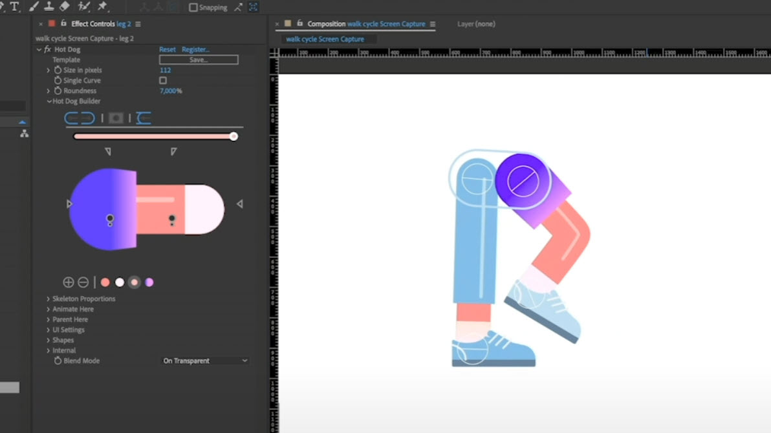Click the Save... template button
Viewport: 771px width, 433px height.
199,59
